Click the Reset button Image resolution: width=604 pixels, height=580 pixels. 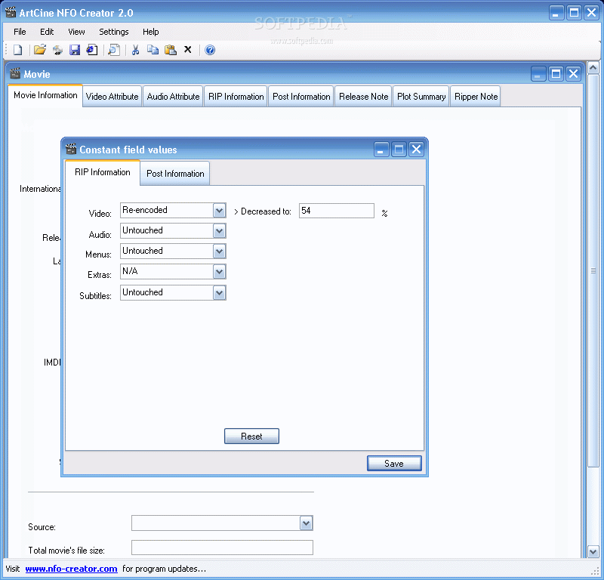coord(251,437)
